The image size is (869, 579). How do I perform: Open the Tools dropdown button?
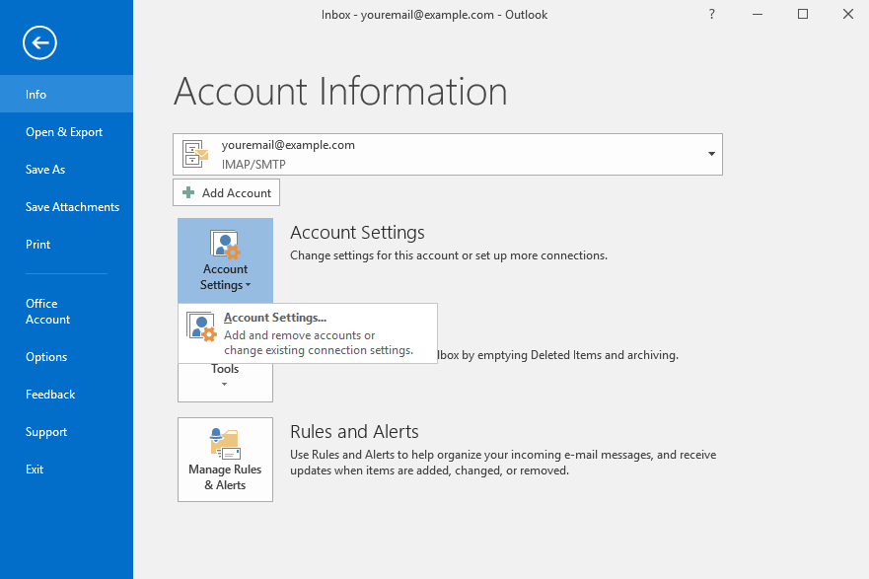click(x=225, y=383)
